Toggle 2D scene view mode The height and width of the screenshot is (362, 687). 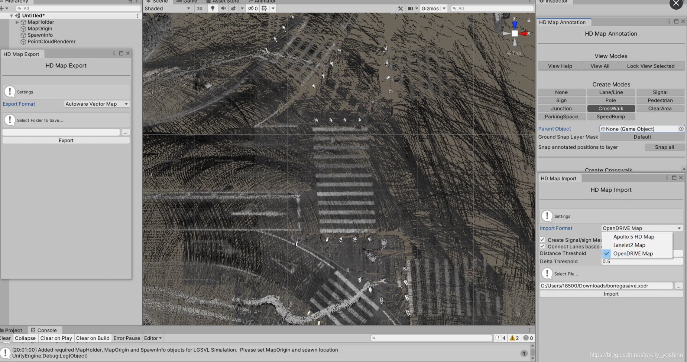tap(200, 9)
